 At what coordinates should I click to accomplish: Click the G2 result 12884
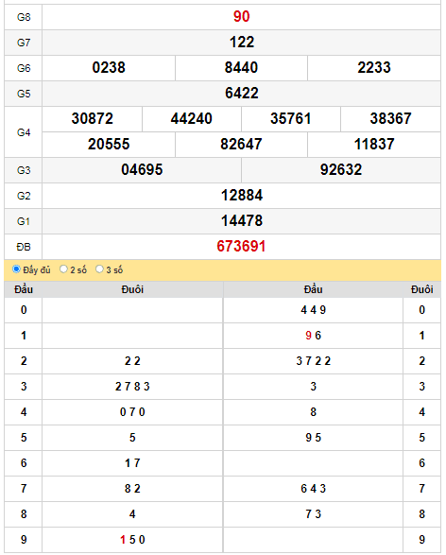(242, 195)
